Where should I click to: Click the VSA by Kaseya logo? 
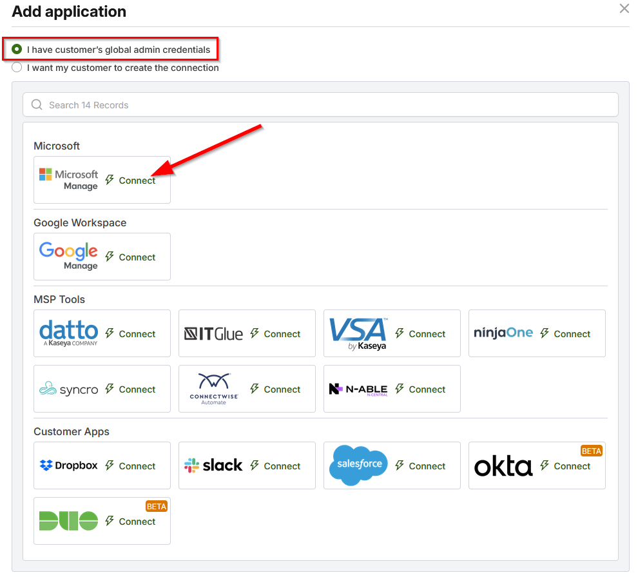pos(358,333)
